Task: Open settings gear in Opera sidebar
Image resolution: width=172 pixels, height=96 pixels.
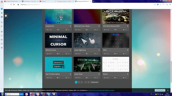Action: [2, 48]
